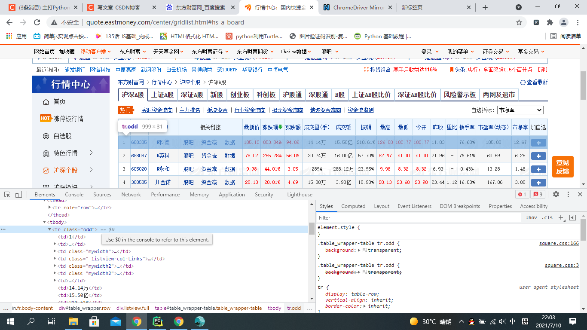Open the 东方财富 top navigation dropdown

coord(132,52)
